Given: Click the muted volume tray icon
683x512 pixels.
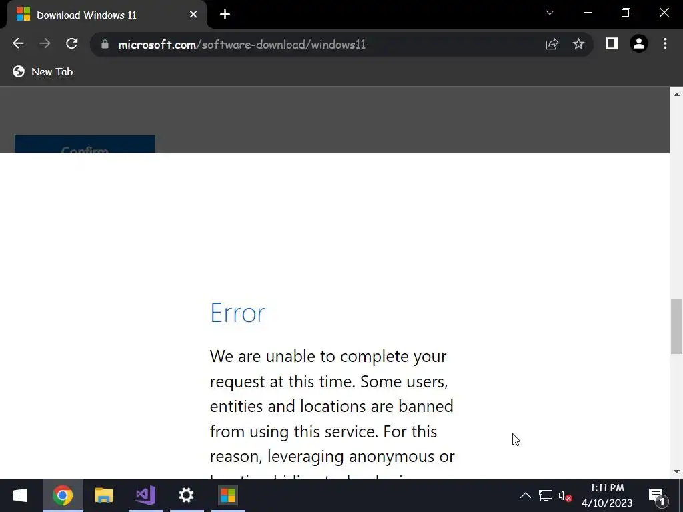Looking at the screenshot, I should click(565, 496).
